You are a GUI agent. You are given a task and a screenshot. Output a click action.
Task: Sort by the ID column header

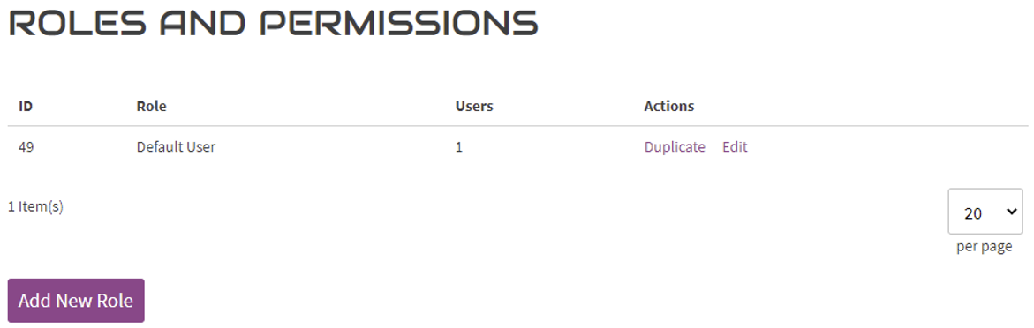(x=26, y=106)
